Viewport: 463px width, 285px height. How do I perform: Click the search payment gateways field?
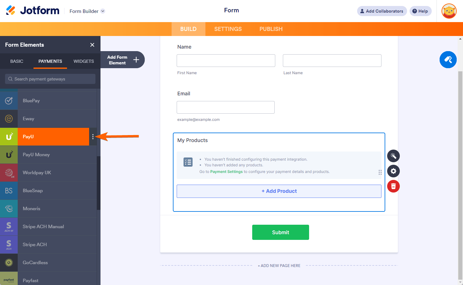pos(51,79)
